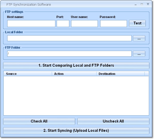
Task: Sort by the Action column header
Action: click(x=74, y=74)
